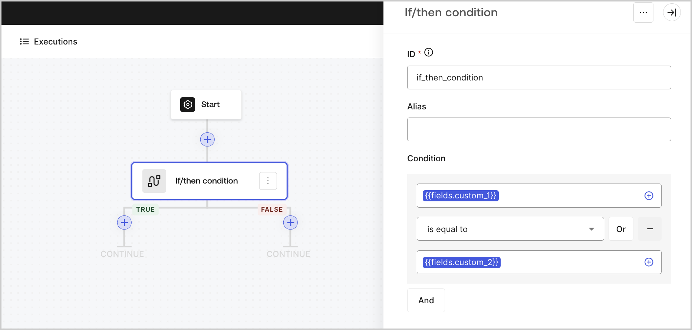692x330 pixels.
Task: Click CONTINUE under the FALSE branch
Action: tap(289, 254)
